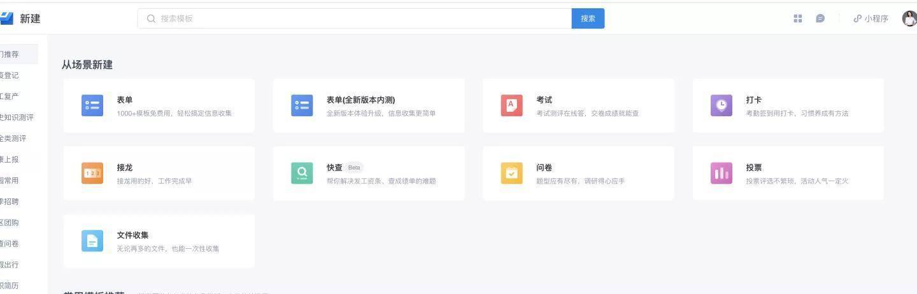Open the red 考试 exam icon

(511, 105)
